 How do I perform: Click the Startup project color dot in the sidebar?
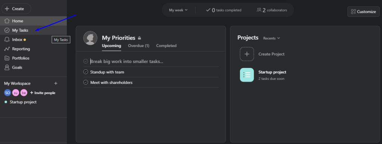pyautogui.click(x=6, y=102)
